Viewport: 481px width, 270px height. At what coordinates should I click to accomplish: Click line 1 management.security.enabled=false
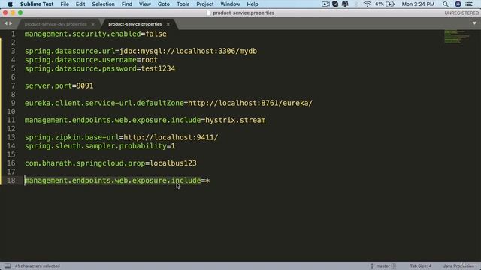coord(95,34)
